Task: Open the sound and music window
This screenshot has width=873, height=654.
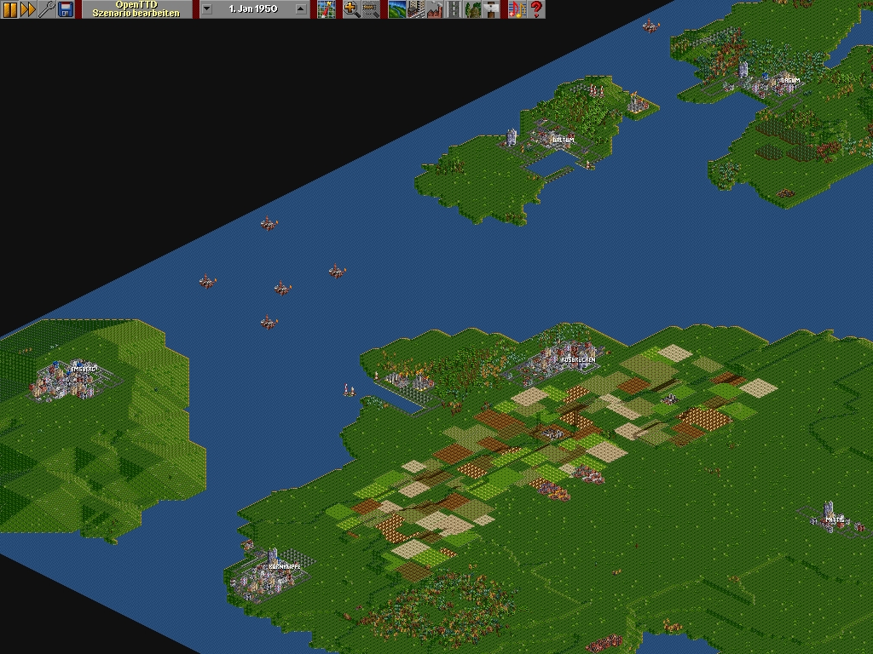Action: coord(517,9)
